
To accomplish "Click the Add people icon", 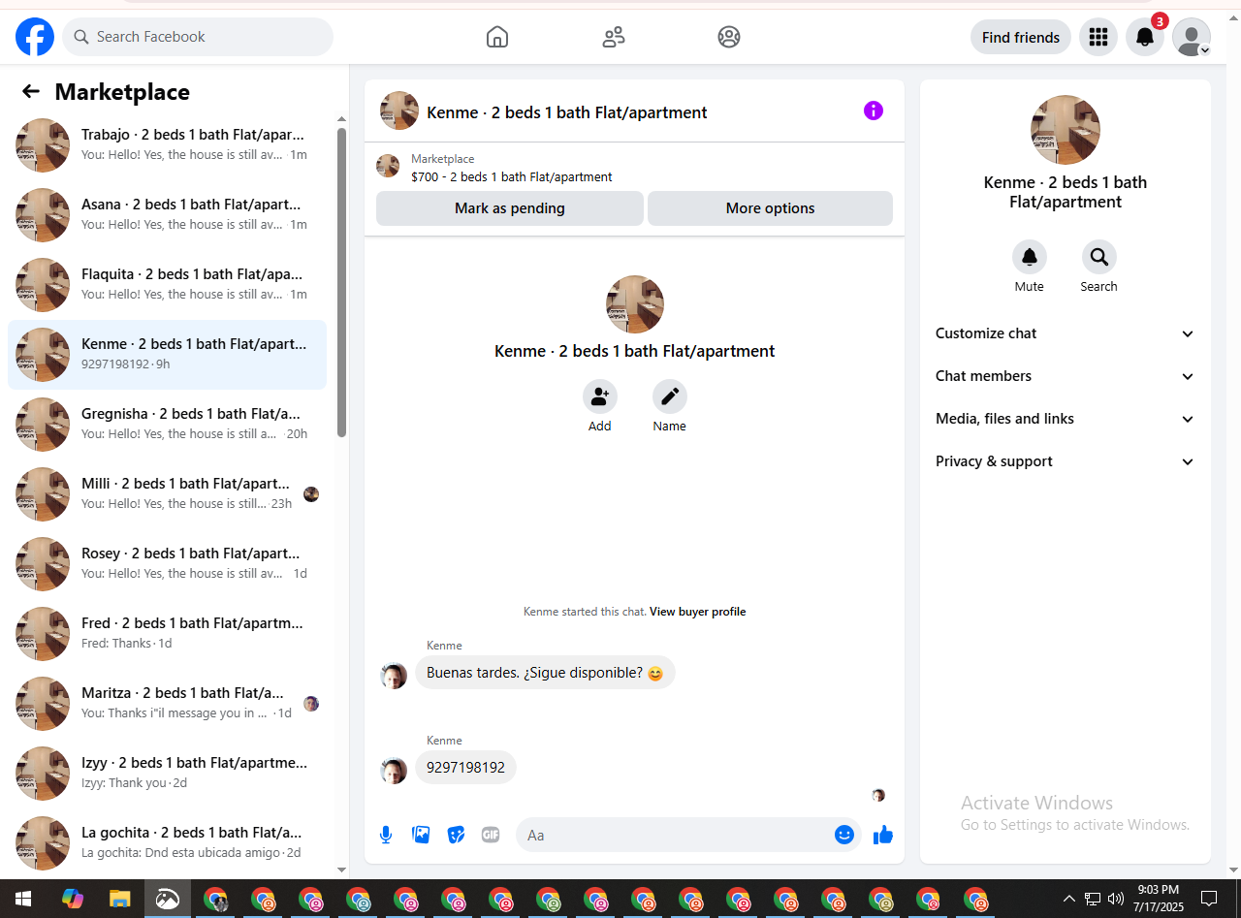I will click(600, 396).
